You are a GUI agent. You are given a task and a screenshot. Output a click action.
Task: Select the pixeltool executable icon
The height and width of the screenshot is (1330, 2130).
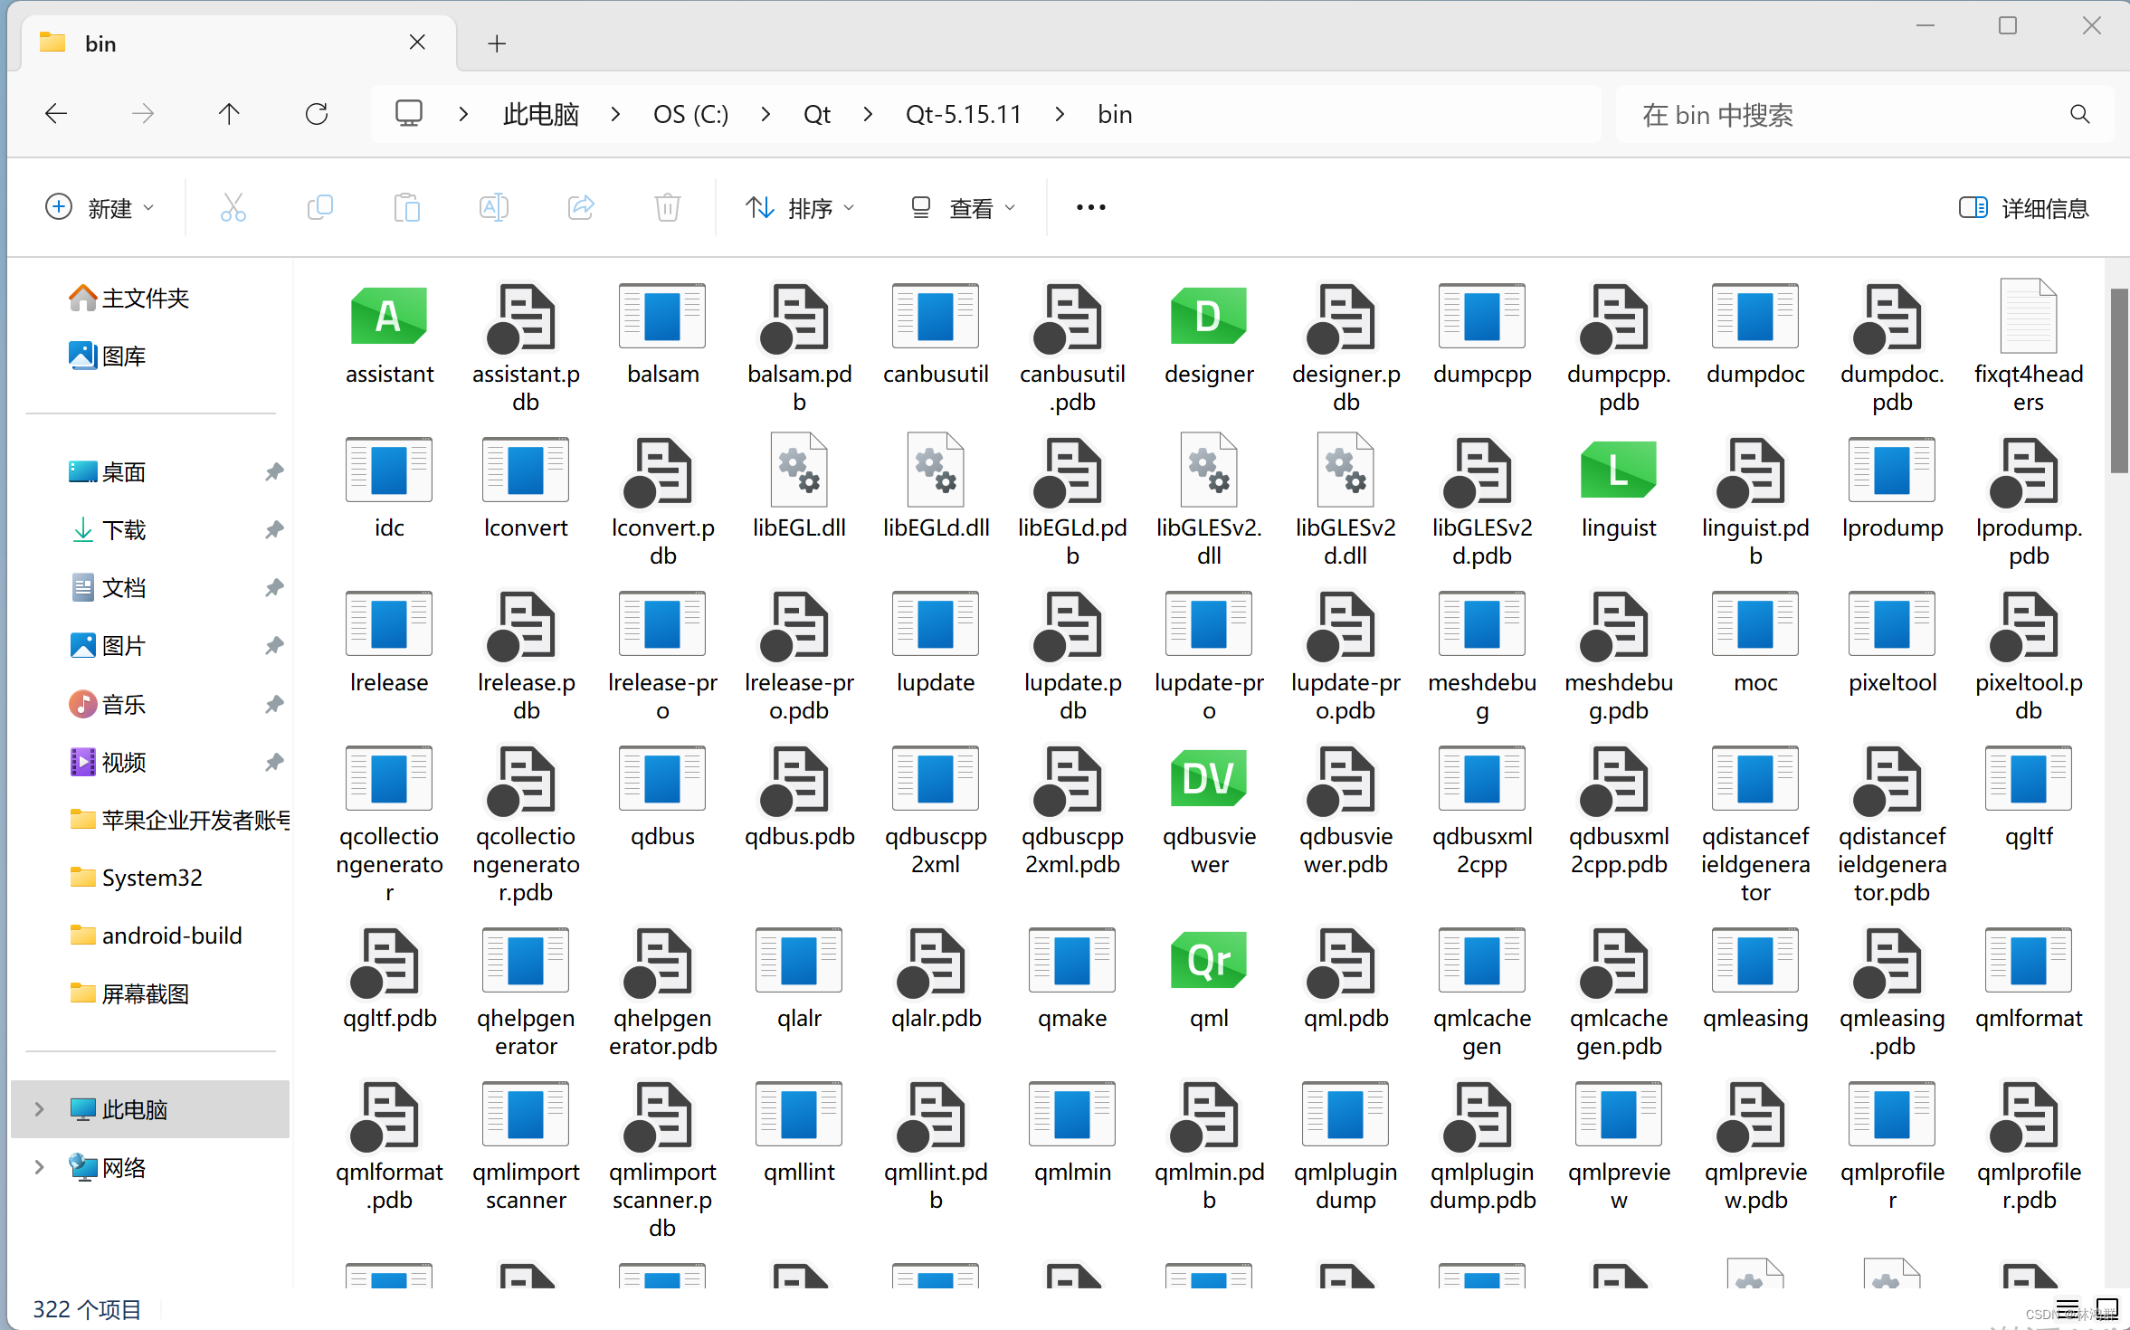coord(1892,624)
